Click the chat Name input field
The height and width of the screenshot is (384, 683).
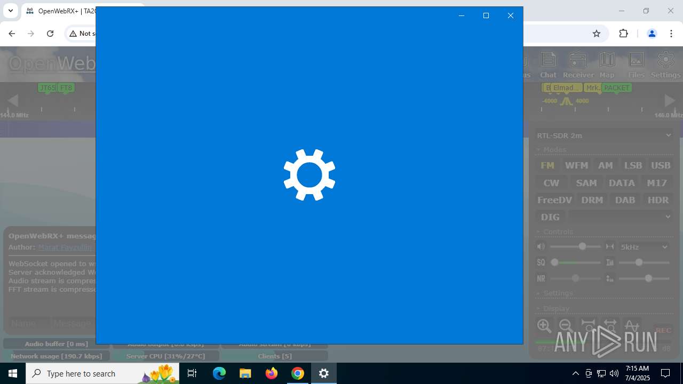pyautogui.click(x=29, y=323)
